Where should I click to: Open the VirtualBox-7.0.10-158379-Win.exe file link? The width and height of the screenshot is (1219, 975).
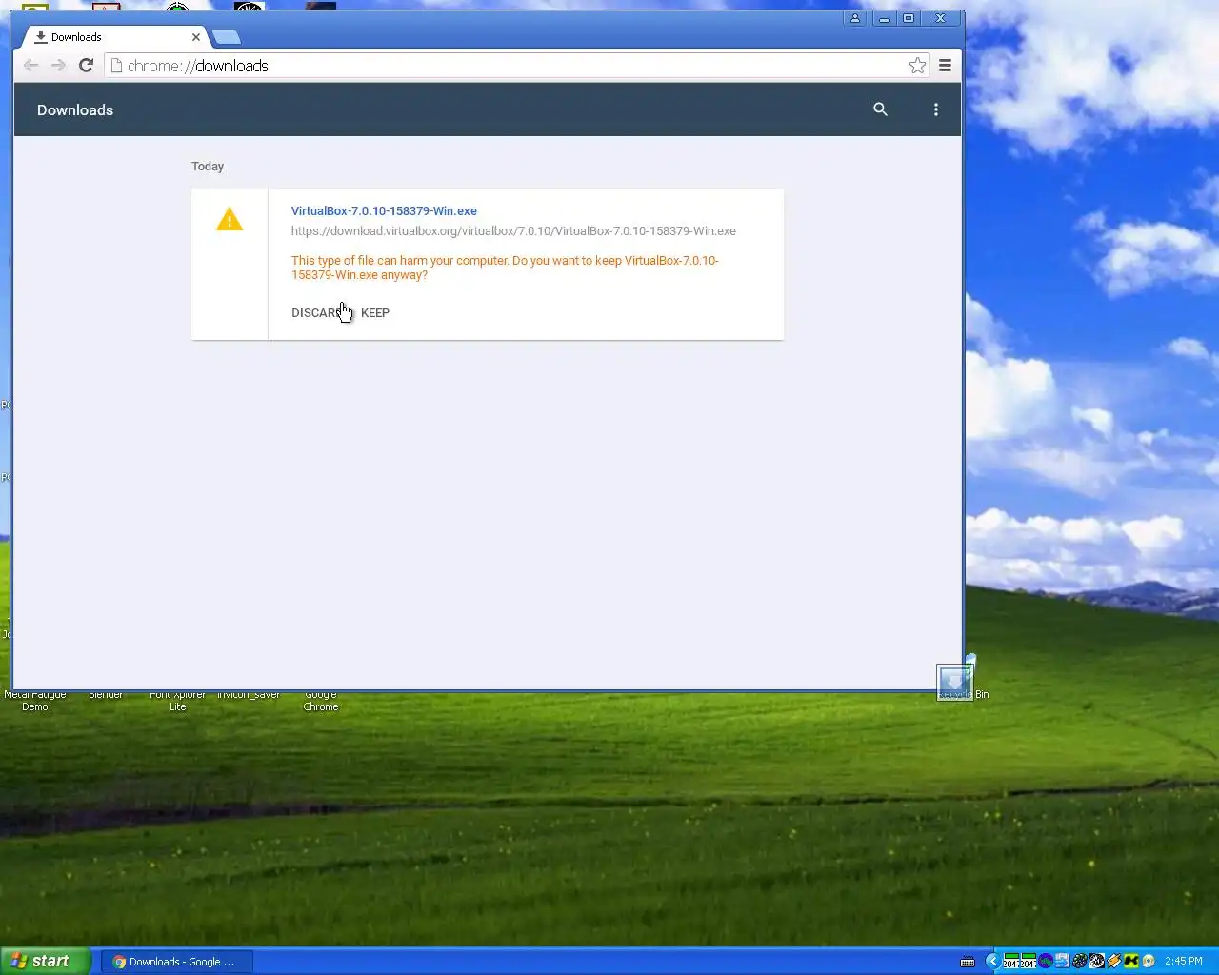384,211
